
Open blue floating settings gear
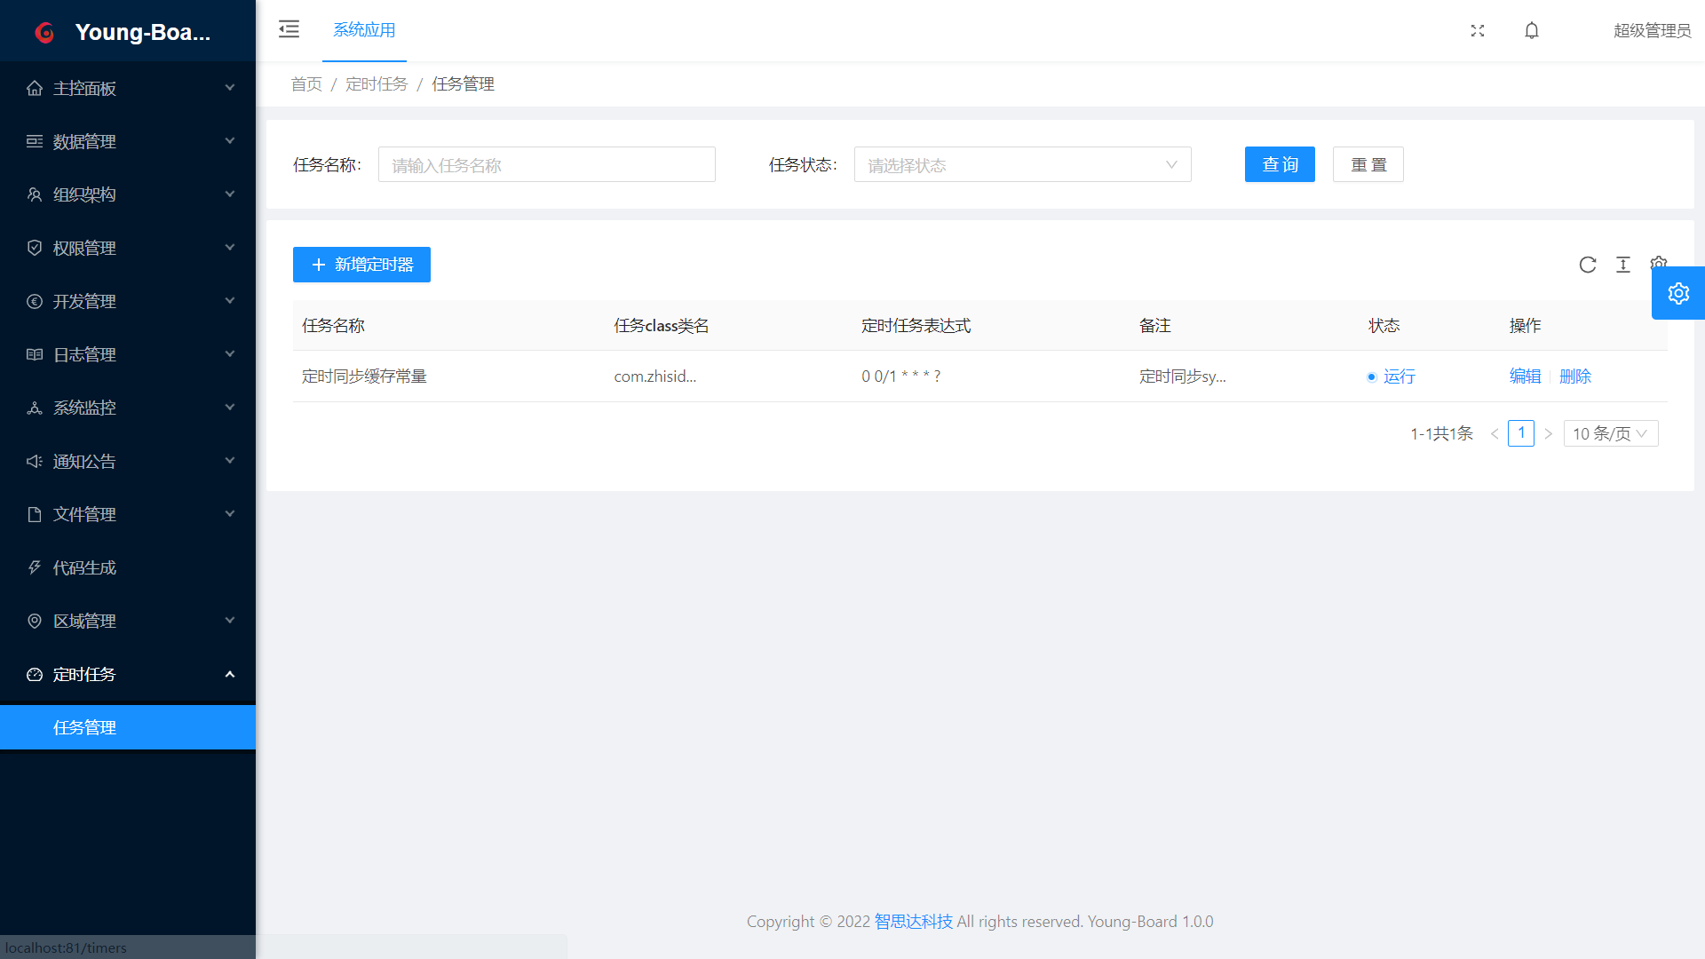[1677, 293]
